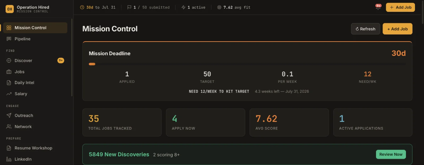Open the 7.62 Avg Score card
This screenshot has width=424, height=165.
point(289,122)
